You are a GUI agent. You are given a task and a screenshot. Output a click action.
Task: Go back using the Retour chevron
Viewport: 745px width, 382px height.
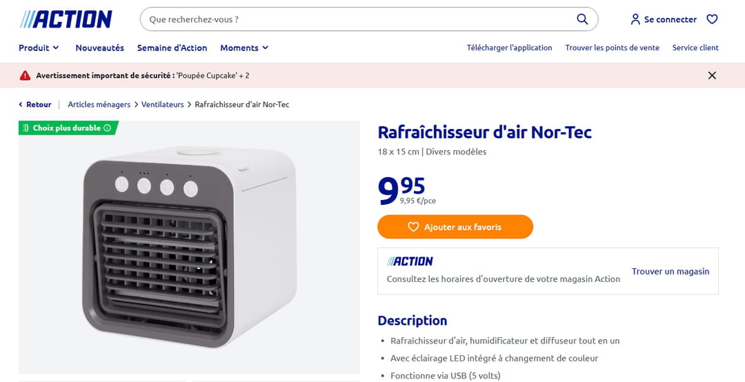[x=21, y=105]
